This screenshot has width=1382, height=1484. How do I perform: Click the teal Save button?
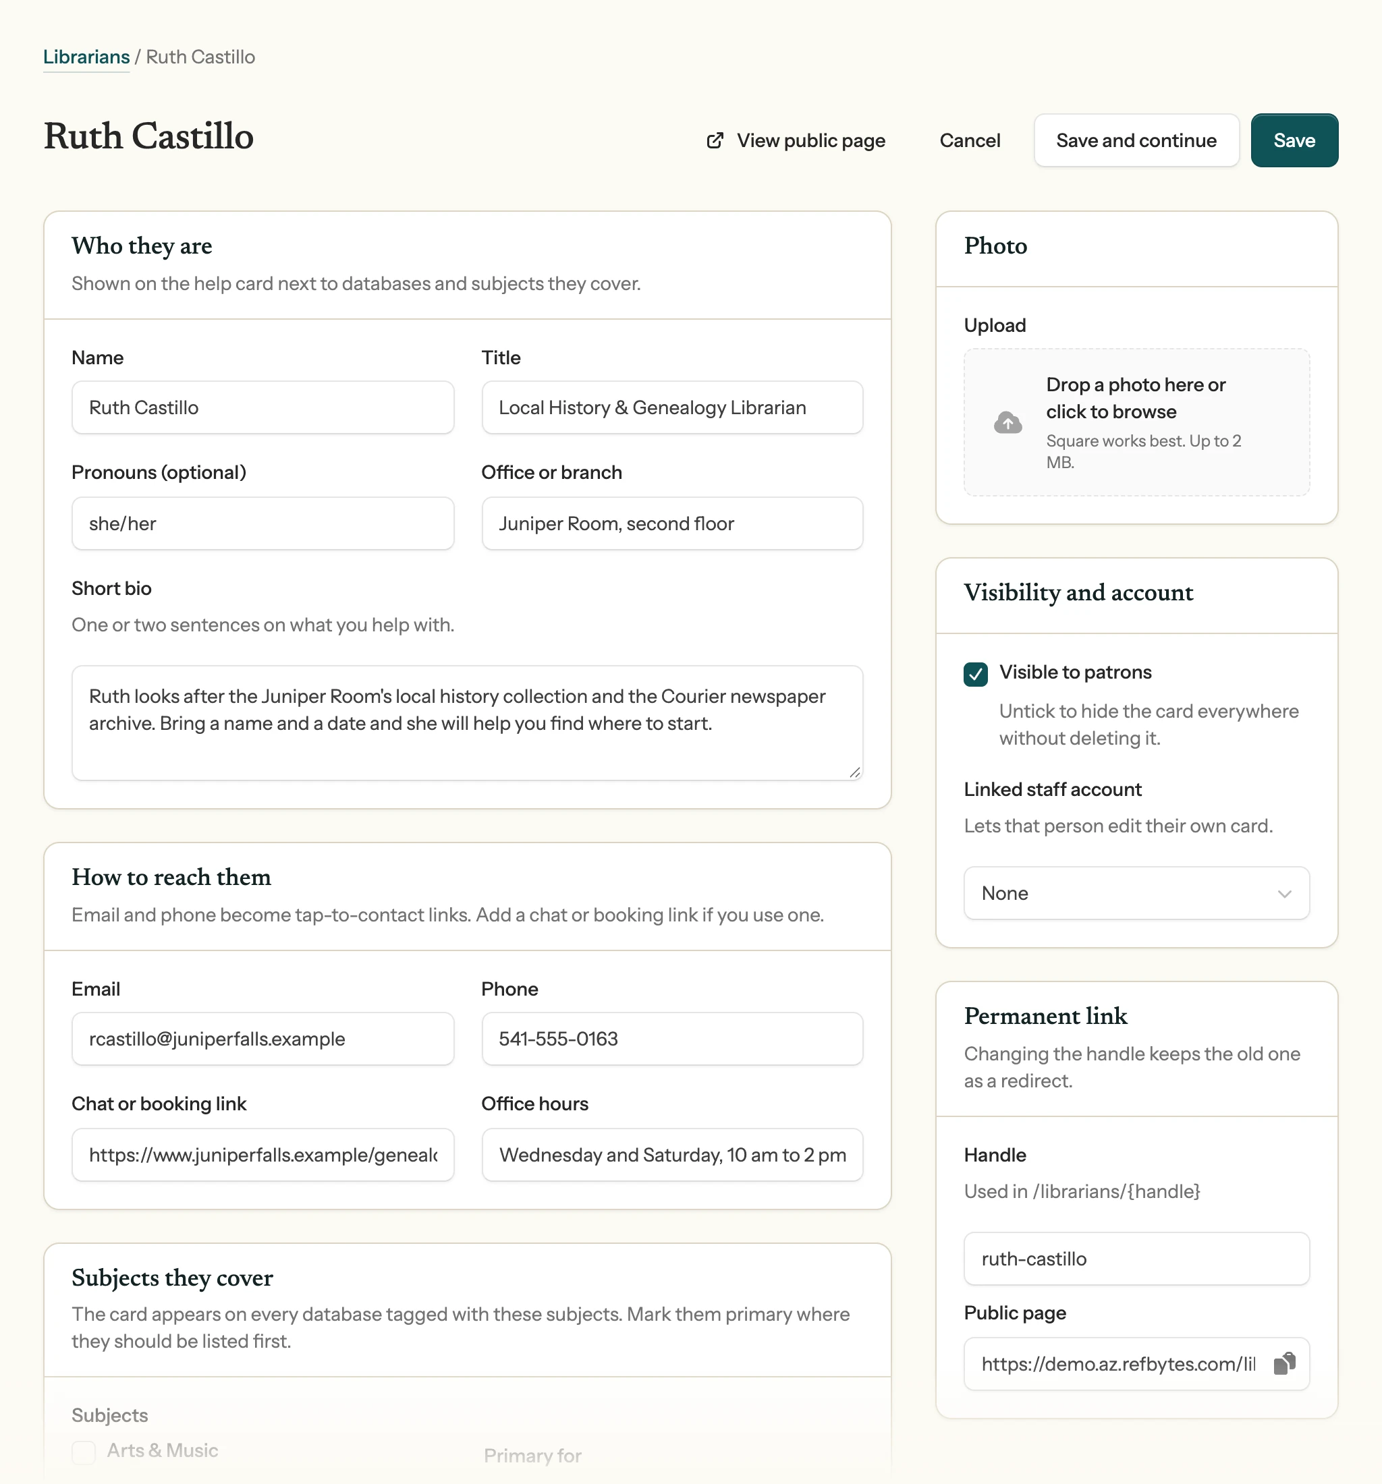point(1294,140)
